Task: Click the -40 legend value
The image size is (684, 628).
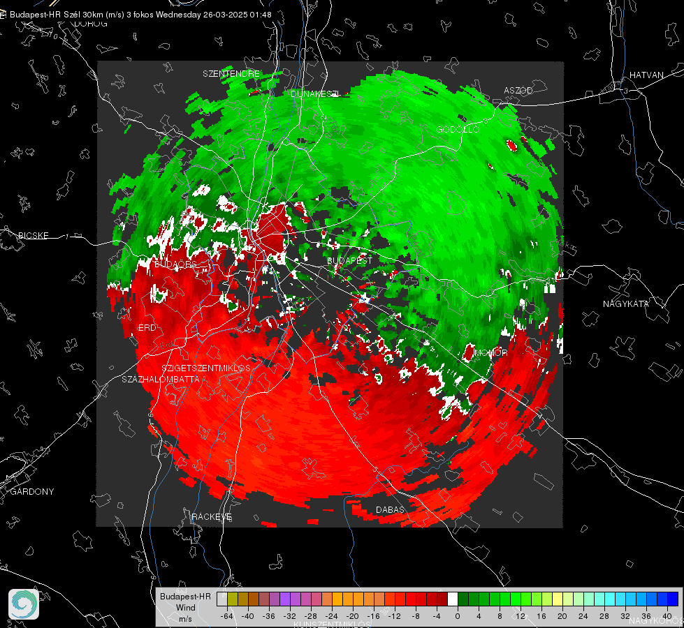Action: tap(248, 616)
